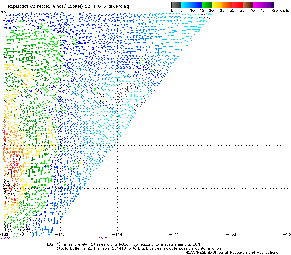Click the longitude label -147
The width and height of the screenshot is (291, 255).
point(60,234)
